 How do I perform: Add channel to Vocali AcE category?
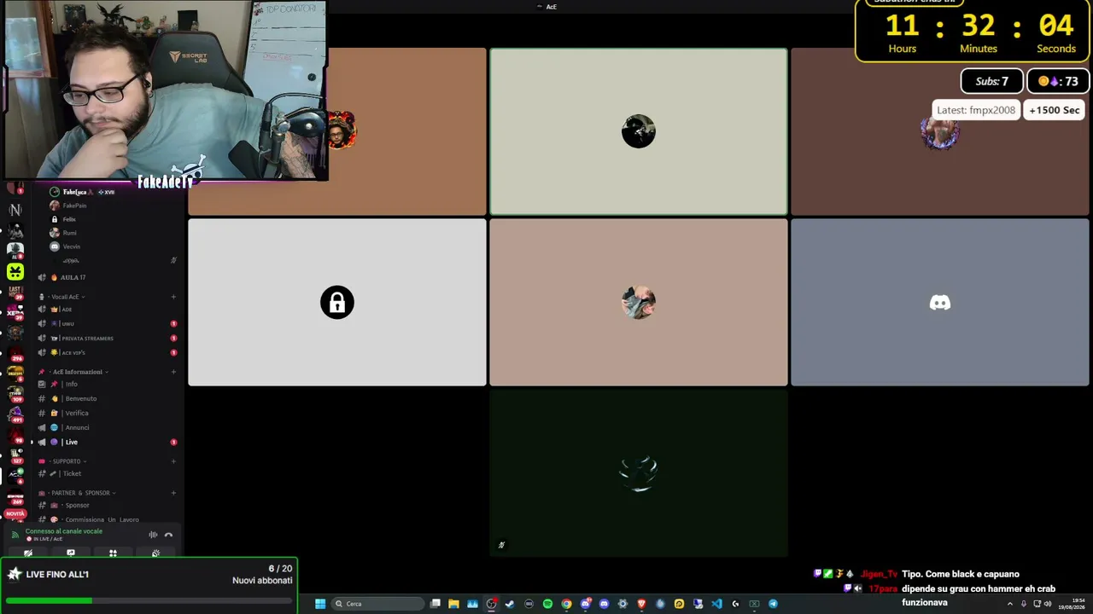173,297
